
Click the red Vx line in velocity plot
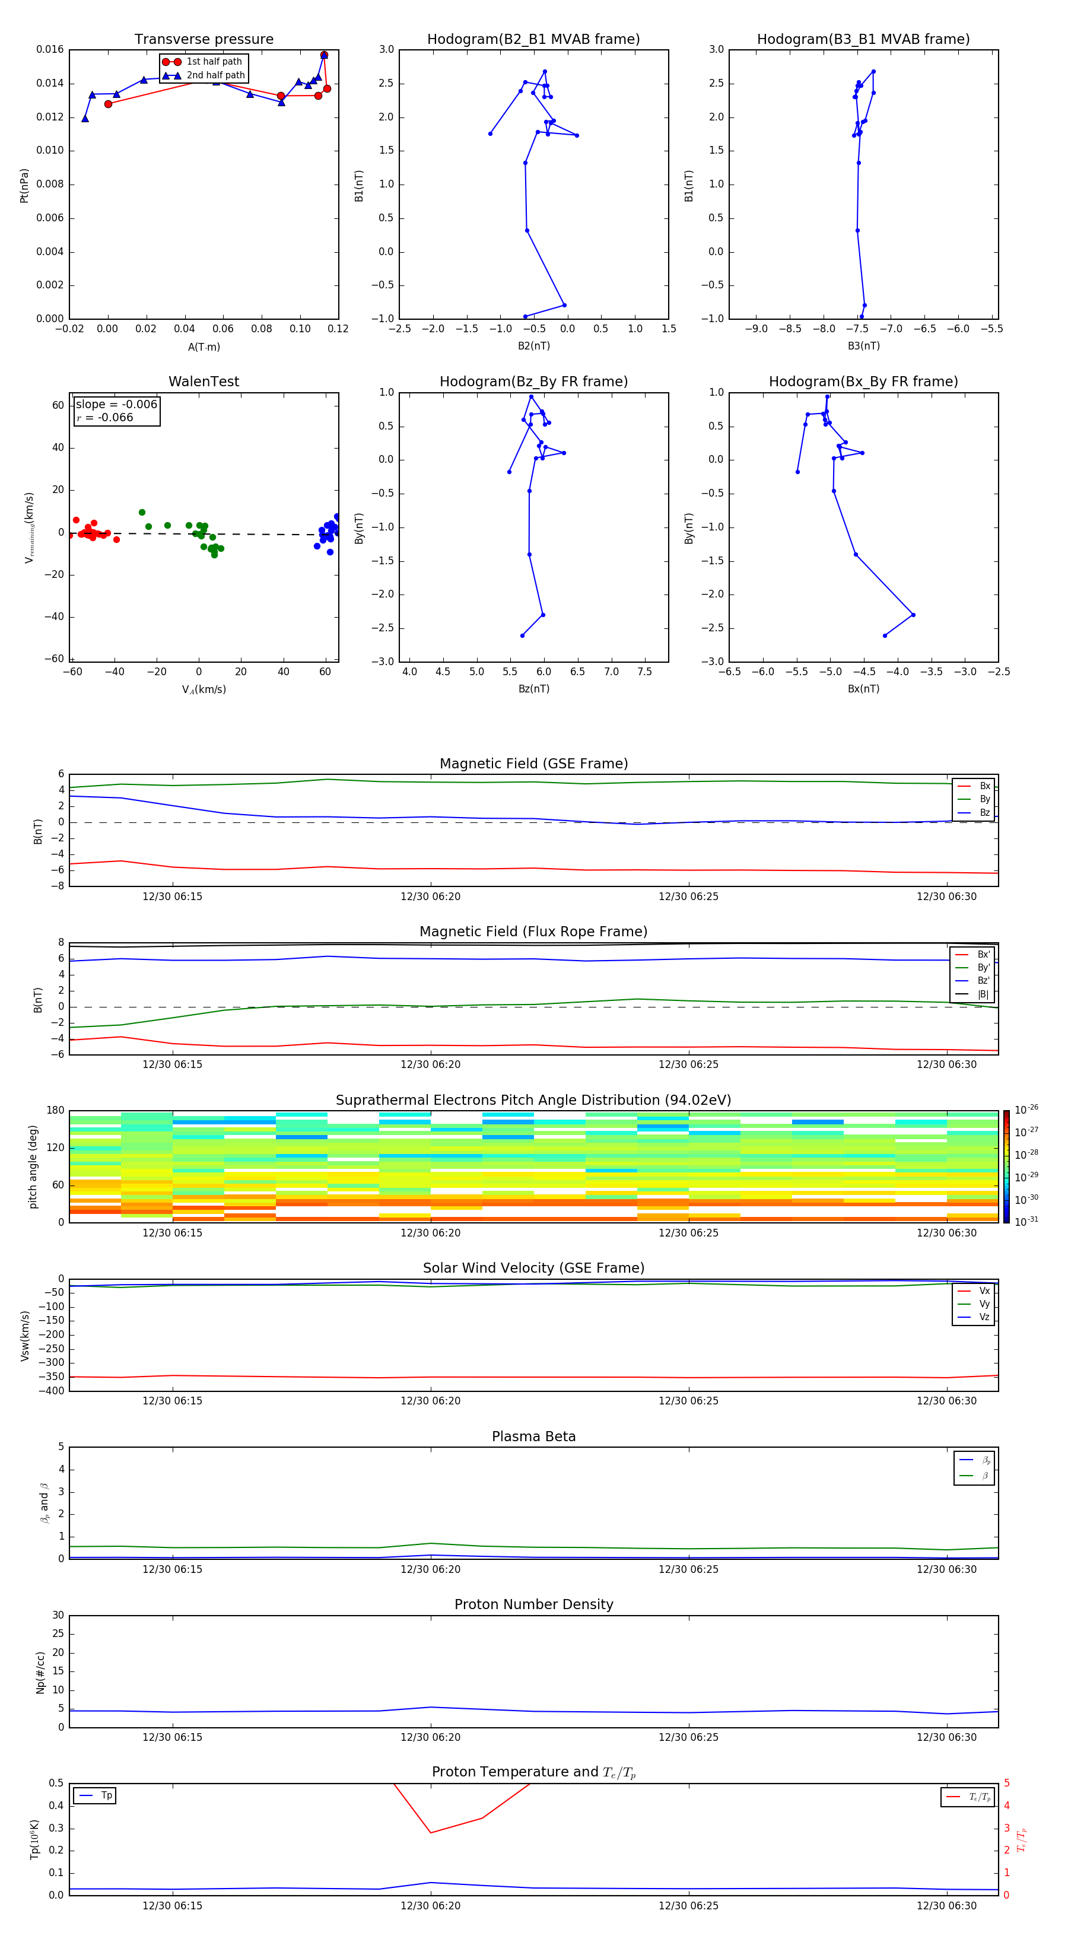coord(533,1377)
